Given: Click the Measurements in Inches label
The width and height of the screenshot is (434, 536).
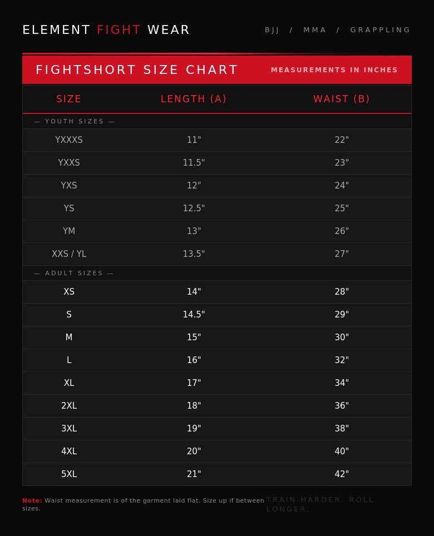Looking at the screenshot, I should [x=334, y=70].
